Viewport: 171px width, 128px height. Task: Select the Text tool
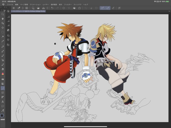click(3, 102)
